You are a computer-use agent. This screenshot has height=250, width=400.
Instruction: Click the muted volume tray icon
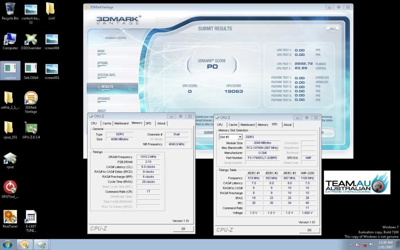click(x=358, y=245)
